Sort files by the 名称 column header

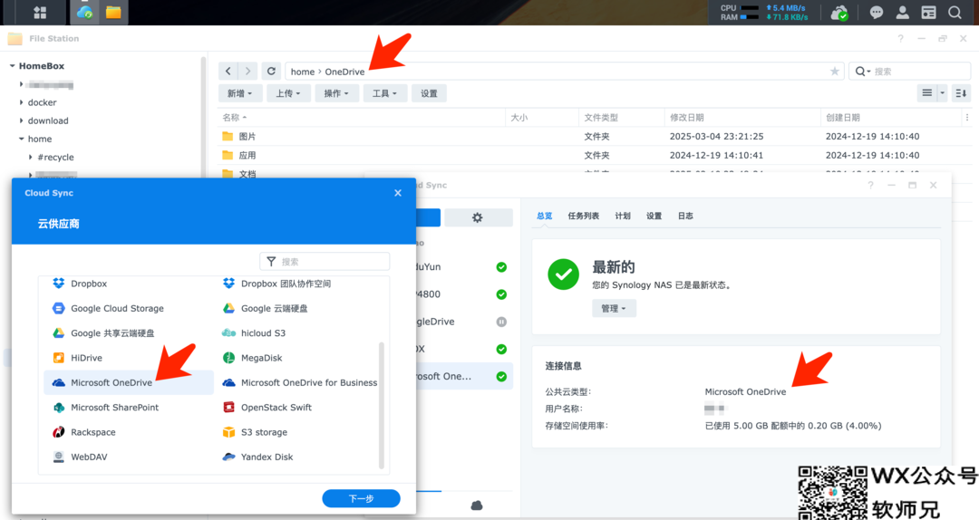(361, 118)
